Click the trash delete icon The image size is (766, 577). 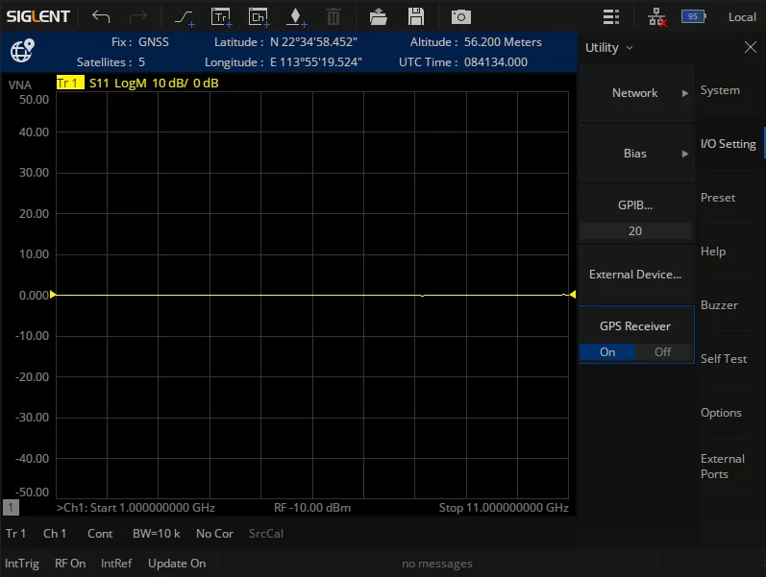click(x=333, y=16)
